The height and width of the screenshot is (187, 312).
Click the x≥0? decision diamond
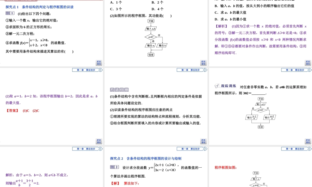(256, 185)
